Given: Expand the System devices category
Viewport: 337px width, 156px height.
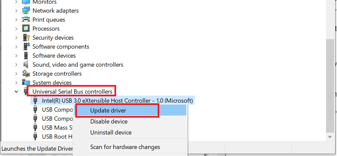Looking at the screenshot, I should tap(16, 83).
